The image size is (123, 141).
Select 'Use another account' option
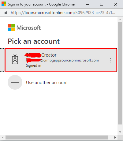coord(47,83)
